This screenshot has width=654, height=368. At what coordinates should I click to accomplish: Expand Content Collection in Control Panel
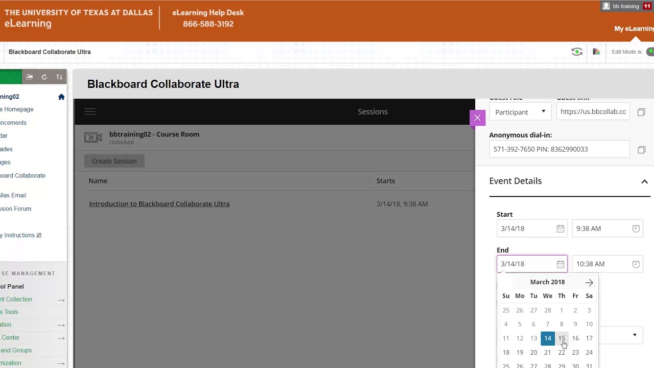[61, 300]
